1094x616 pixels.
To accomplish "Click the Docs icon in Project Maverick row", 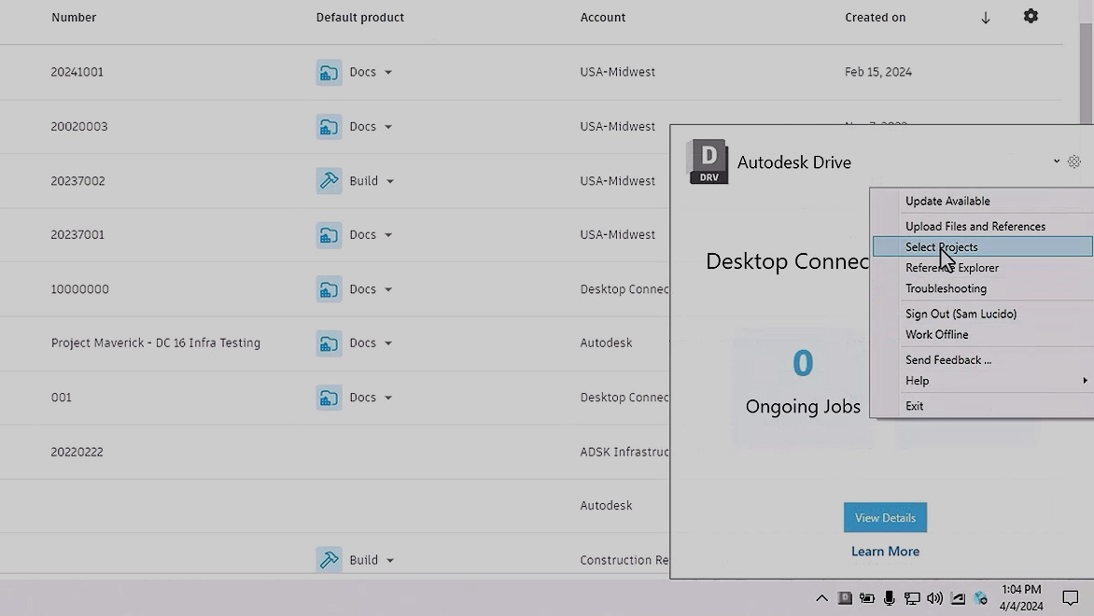I will [x=329, y=343].
